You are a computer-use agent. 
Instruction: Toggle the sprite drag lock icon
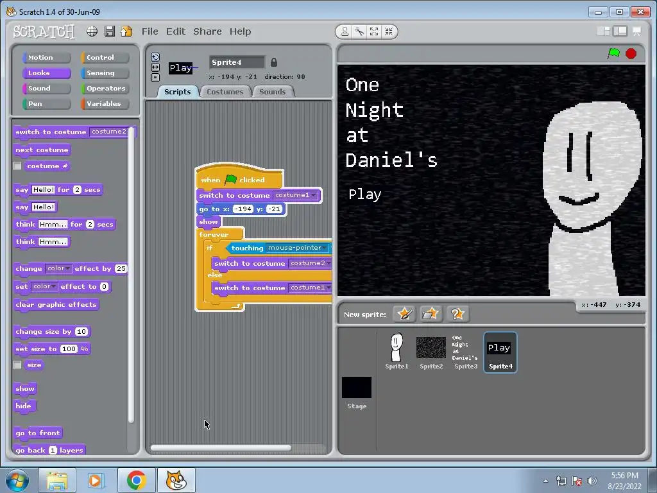pos(273,62)
